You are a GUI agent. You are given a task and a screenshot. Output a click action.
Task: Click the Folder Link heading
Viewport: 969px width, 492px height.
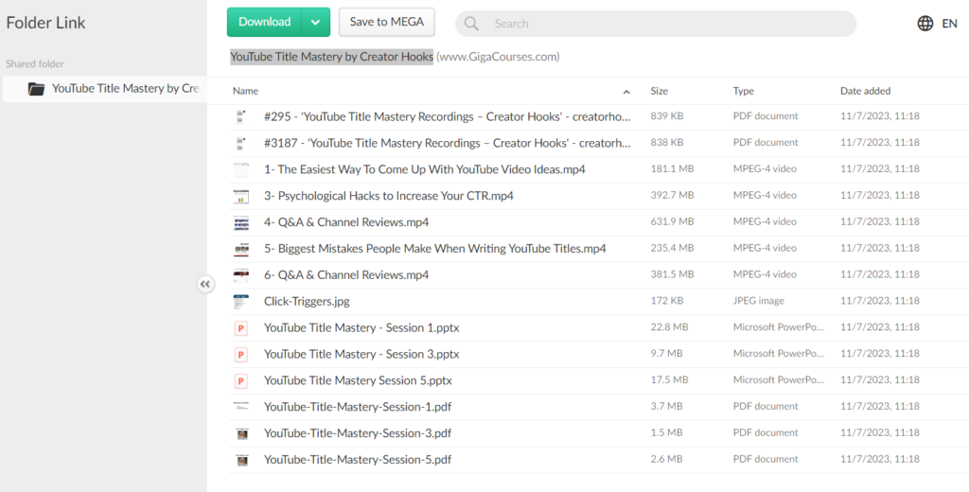[45, 23]
